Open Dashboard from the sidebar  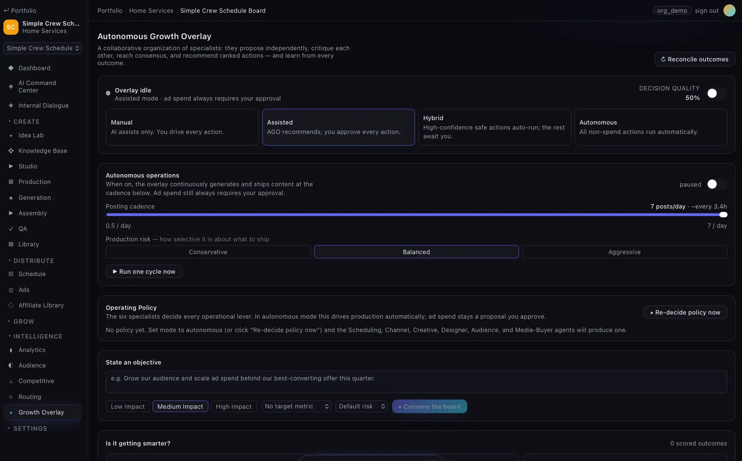(43, 68)
